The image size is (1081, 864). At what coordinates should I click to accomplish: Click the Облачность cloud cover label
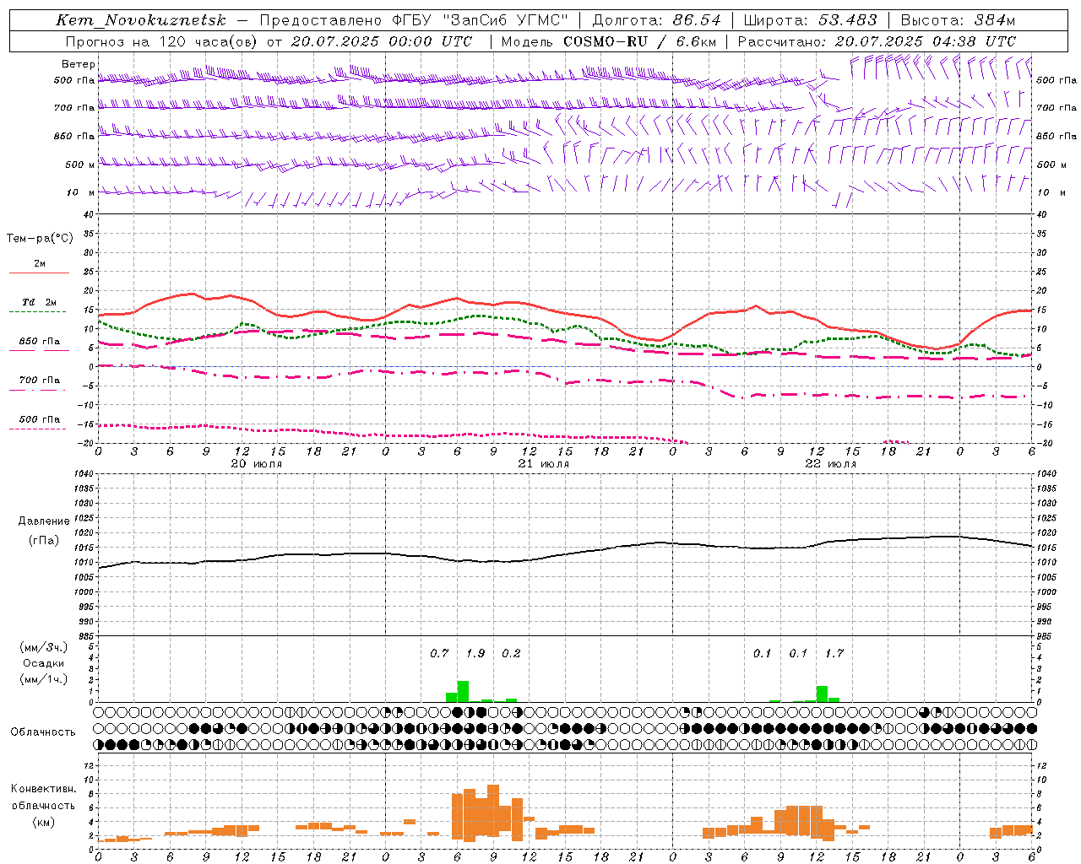(43, 732)
